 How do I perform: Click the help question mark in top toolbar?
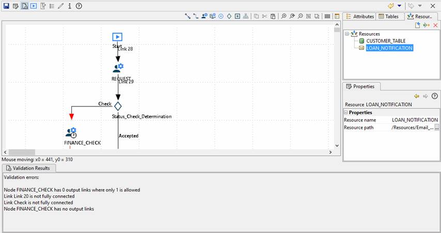(x=79, y=6)
